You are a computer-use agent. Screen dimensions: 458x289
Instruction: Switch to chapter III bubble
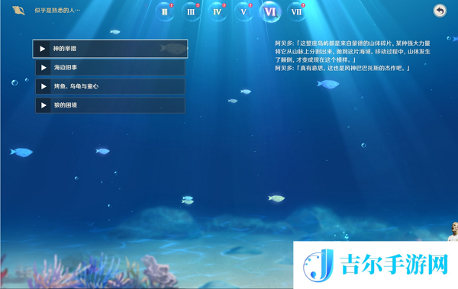(191, 12)
